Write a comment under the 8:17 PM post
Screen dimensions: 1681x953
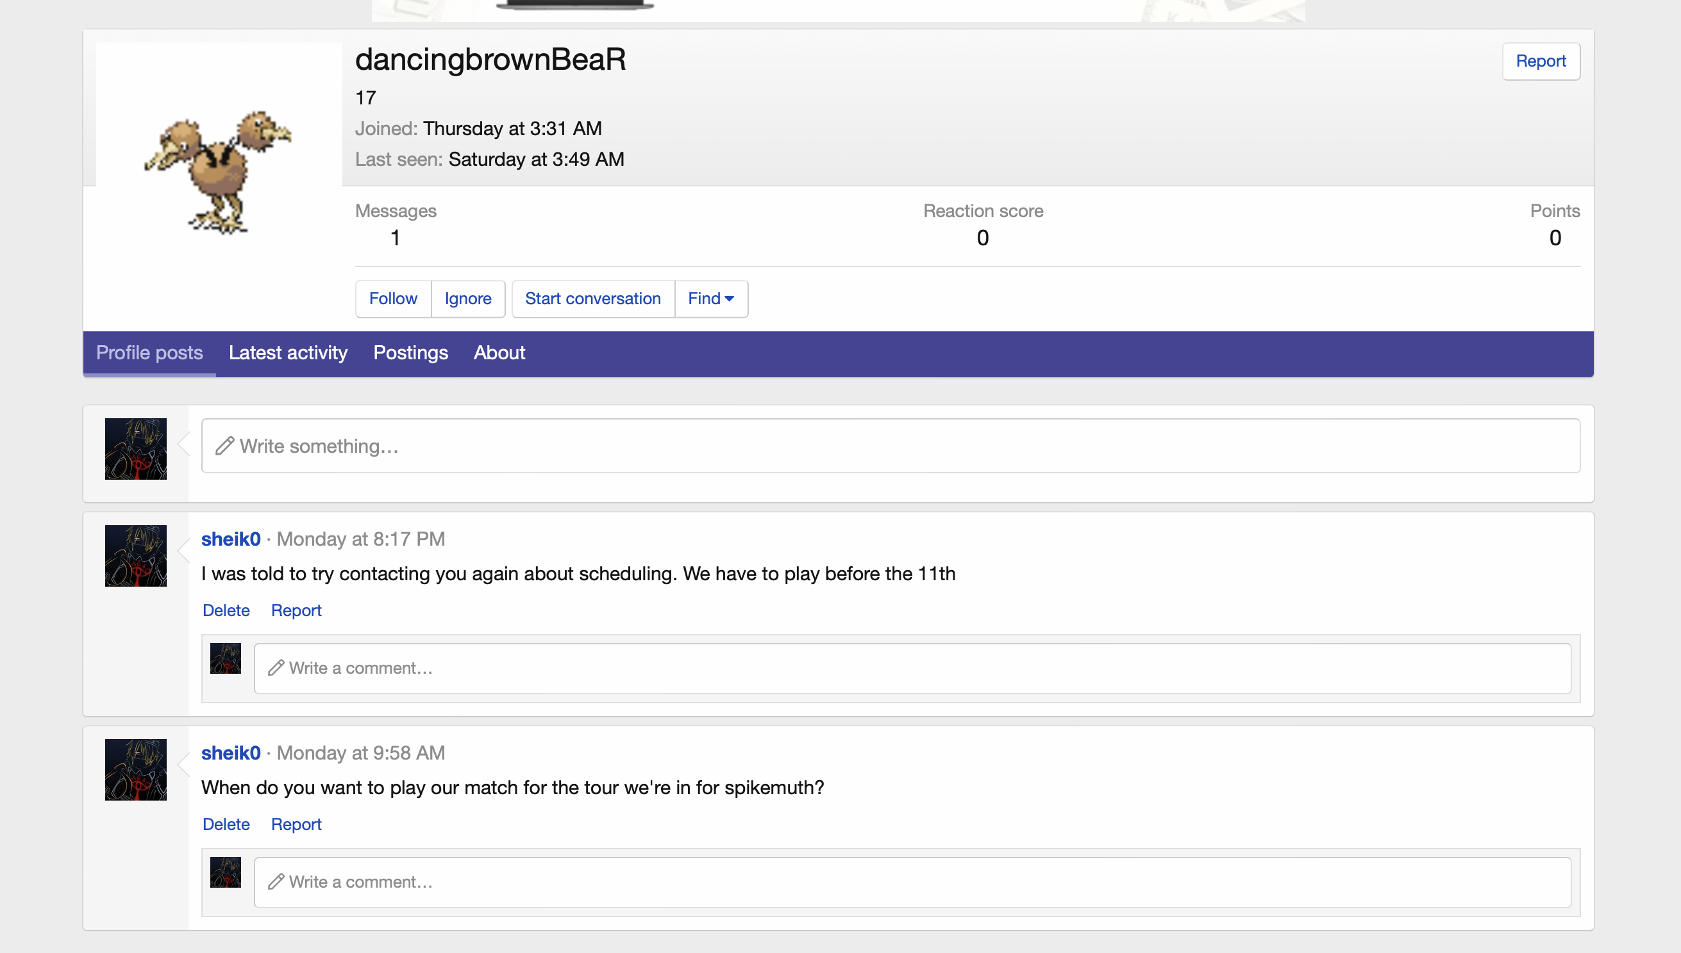coord(912,668)
